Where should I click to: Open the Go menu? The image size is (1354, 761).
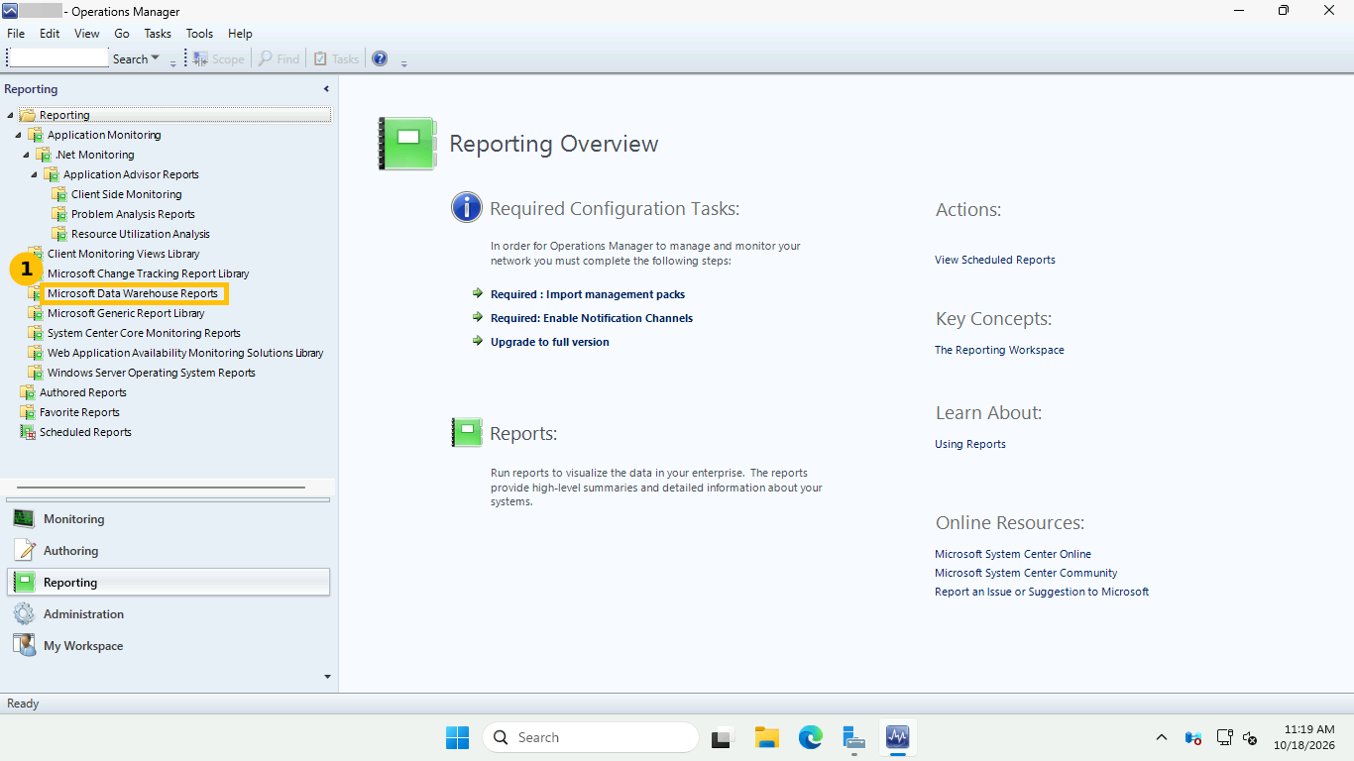(x=122, y=34)
